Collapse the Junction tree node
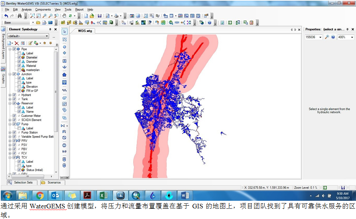Viewport: 356px width, 219px height. tap(10, 74)
